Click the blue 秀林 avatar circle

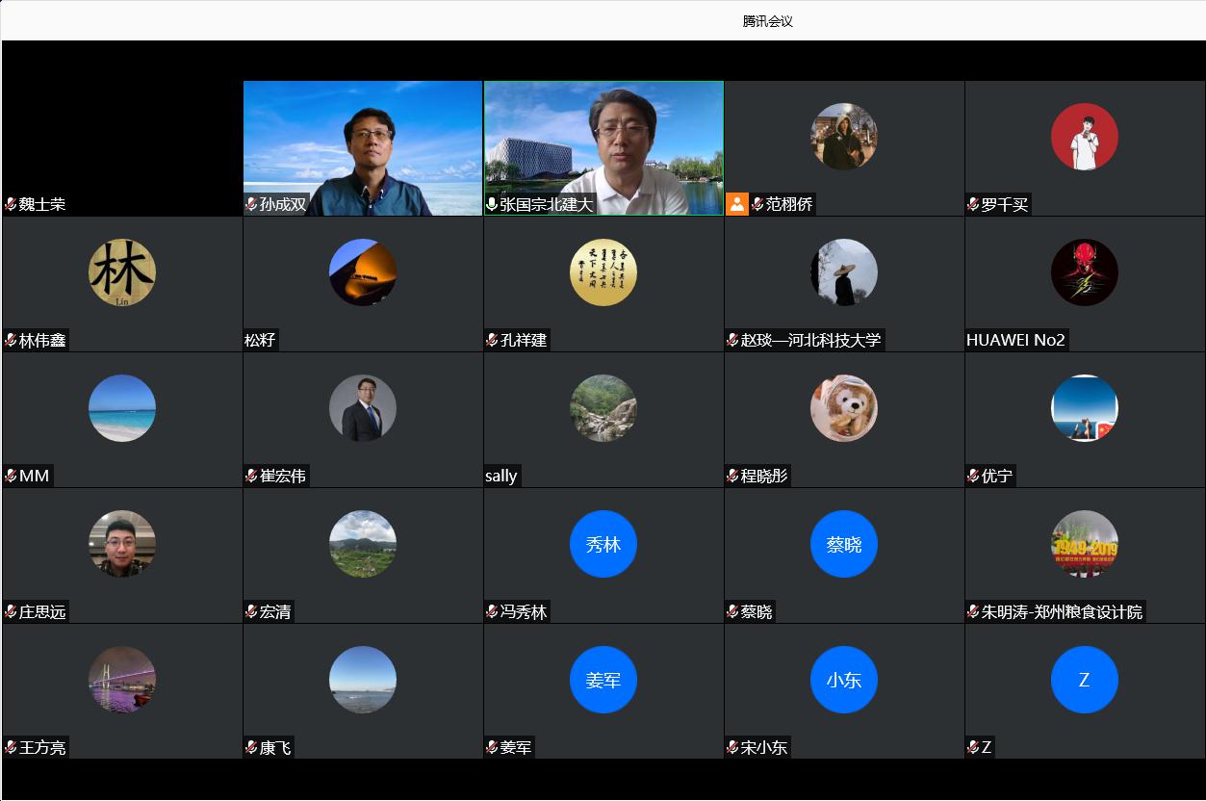tap(603, 544)
